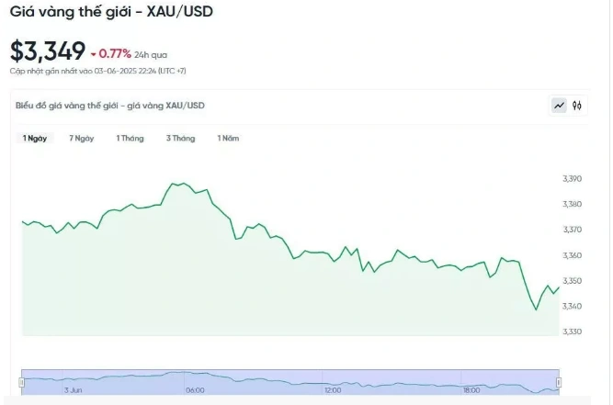Image resolution: width=613 pixels, height=405 pixels.
Task: Click the $3,349 current price
Action: pyautogui.click(x=47, y=51)
